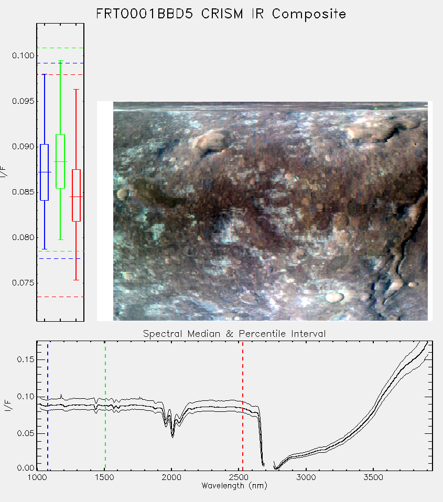Click the Spectral Median & Percentile Interval heading
This screenshot has height=502, width=443.
(x=234, y=334)
